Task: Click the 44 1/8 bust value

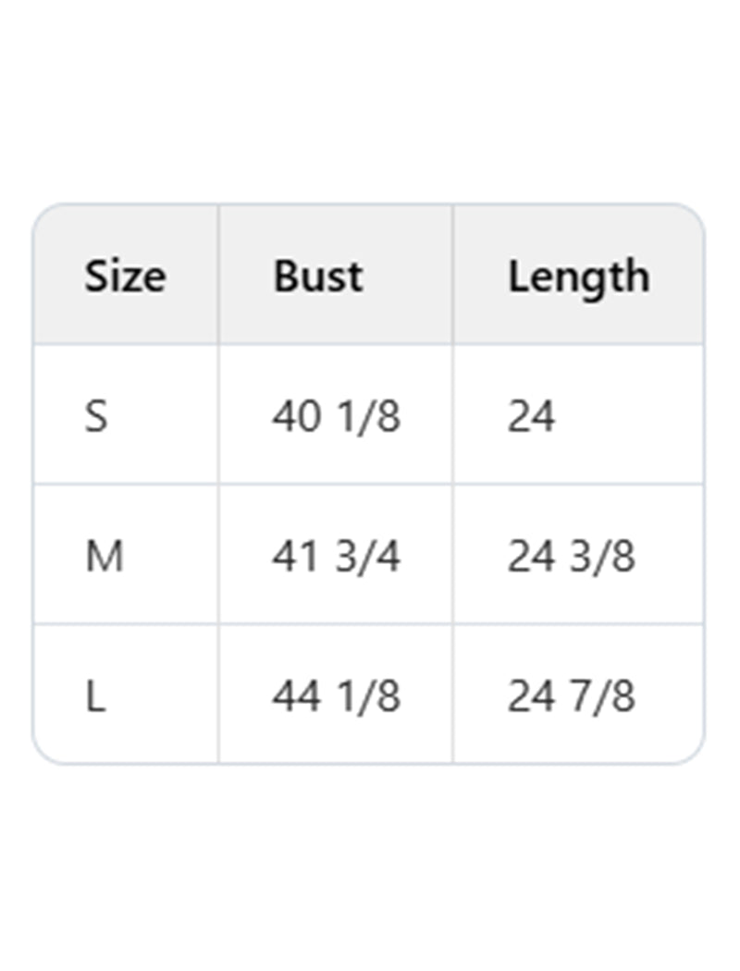Action: 336,696
